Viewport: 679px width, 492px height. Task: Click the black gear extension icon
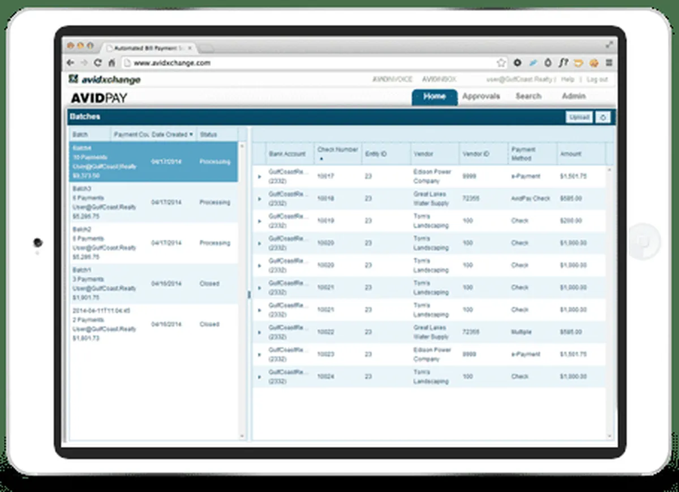[517, 63]
